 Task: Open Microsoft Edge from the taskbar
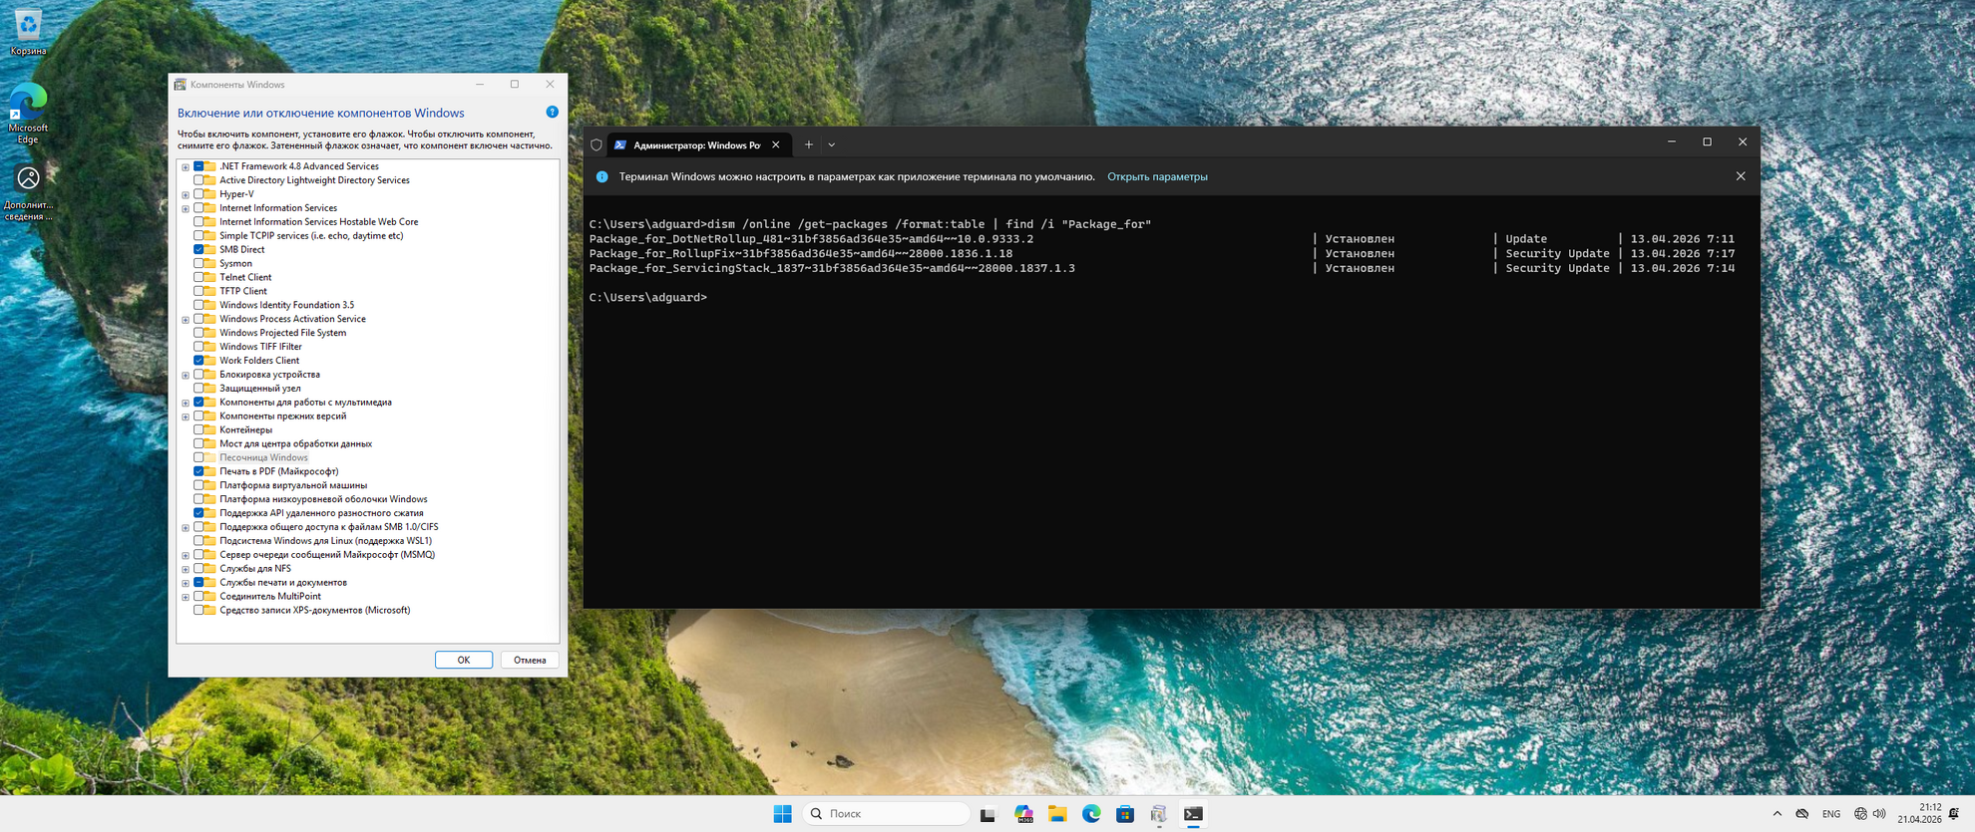click(x=1091, y=814)
